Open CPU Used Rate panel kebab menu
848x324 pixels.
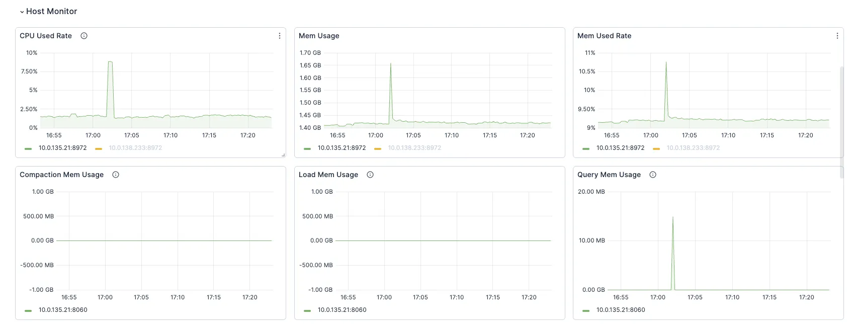(x=280, y=36)
